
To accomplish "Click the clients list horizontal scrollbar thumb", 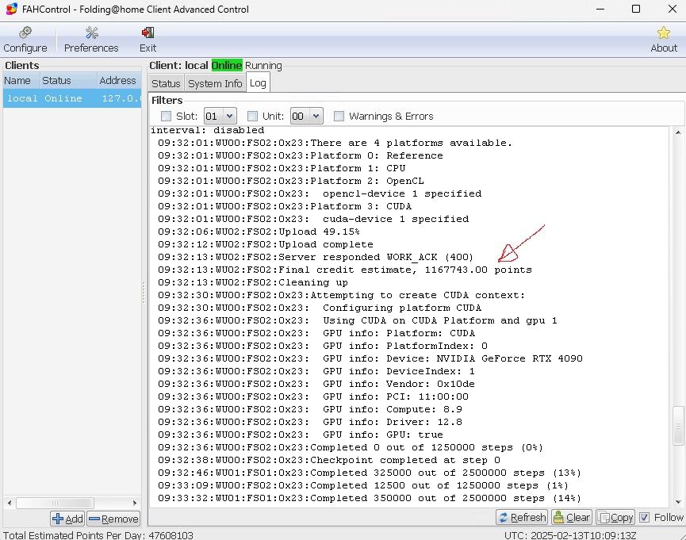I will tap(56, 503).
